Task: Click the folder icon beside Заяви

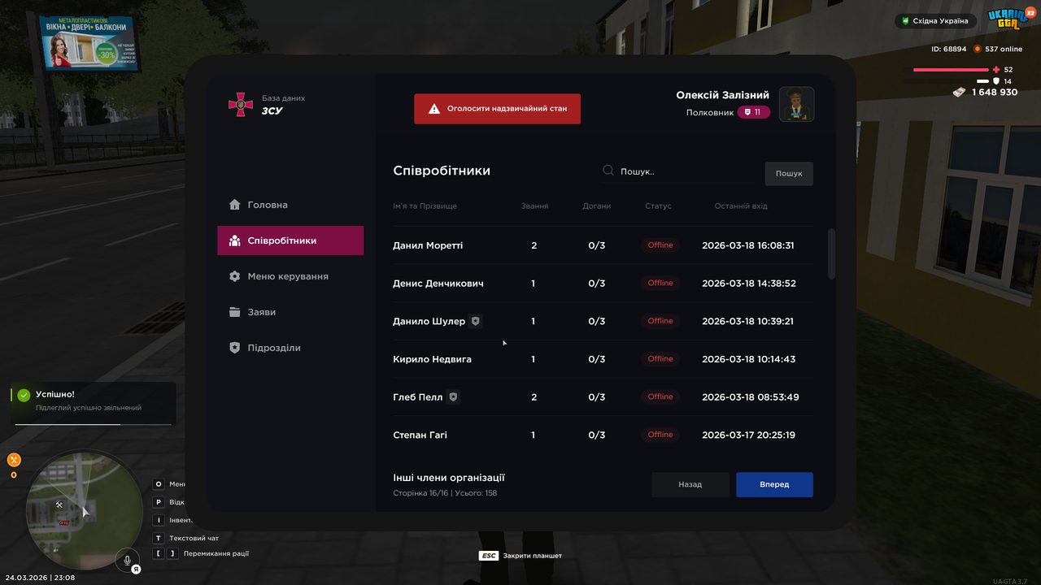Action: [x=234, y=312]
